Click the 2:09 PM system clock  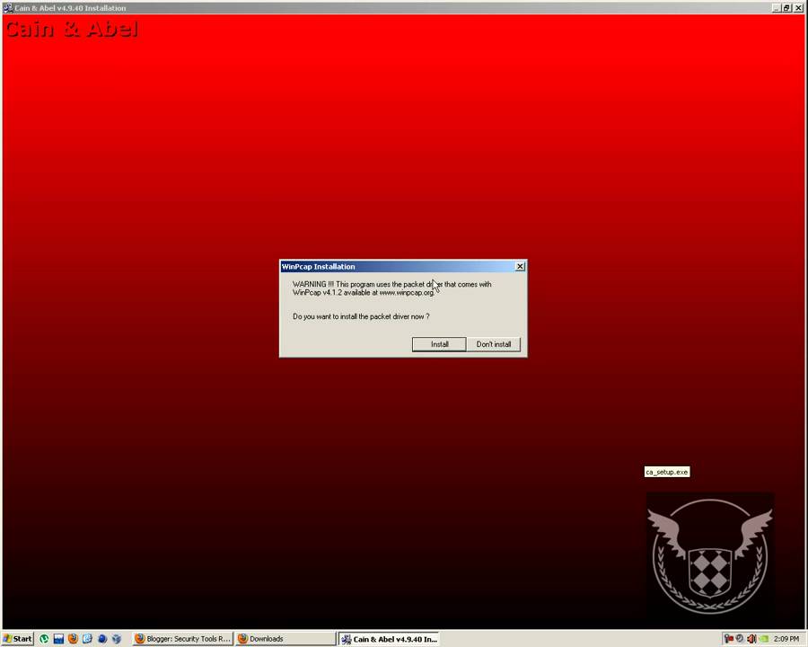[x=786, y=639]
